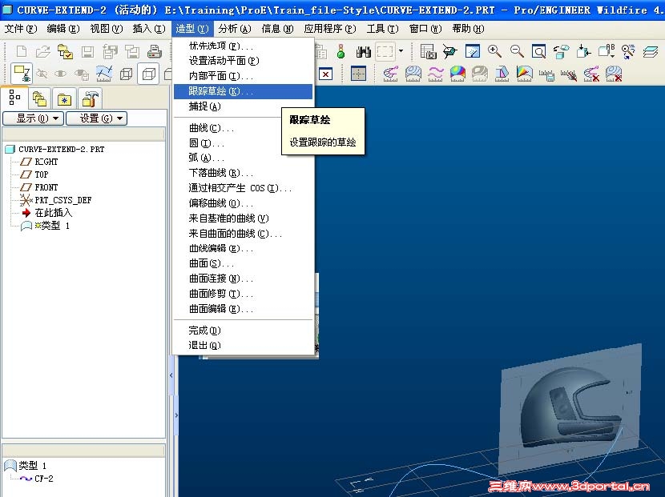
Task: Click the Open file folder icon
Action: click(x=42, y=52)
